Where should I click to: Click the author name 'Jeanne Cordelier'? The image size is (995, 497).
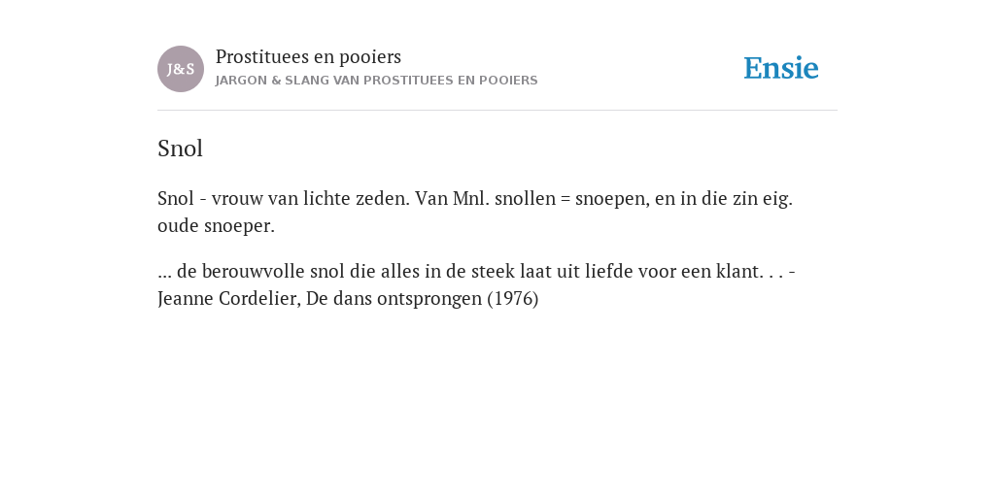(x=229, y=299)
